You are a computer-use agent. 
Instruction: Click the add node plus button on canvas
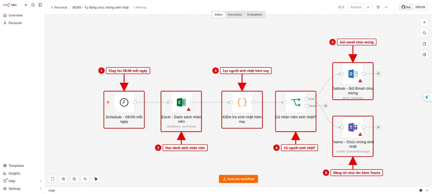coord(425,22)
